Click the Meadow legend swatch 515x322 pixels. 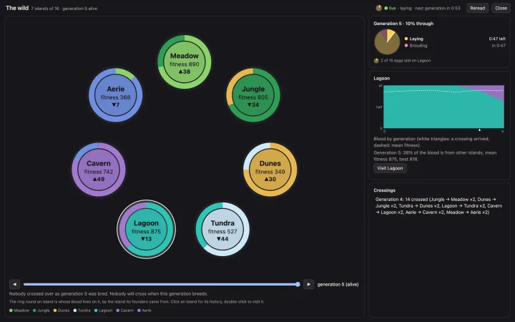click(x=11, y=310)
